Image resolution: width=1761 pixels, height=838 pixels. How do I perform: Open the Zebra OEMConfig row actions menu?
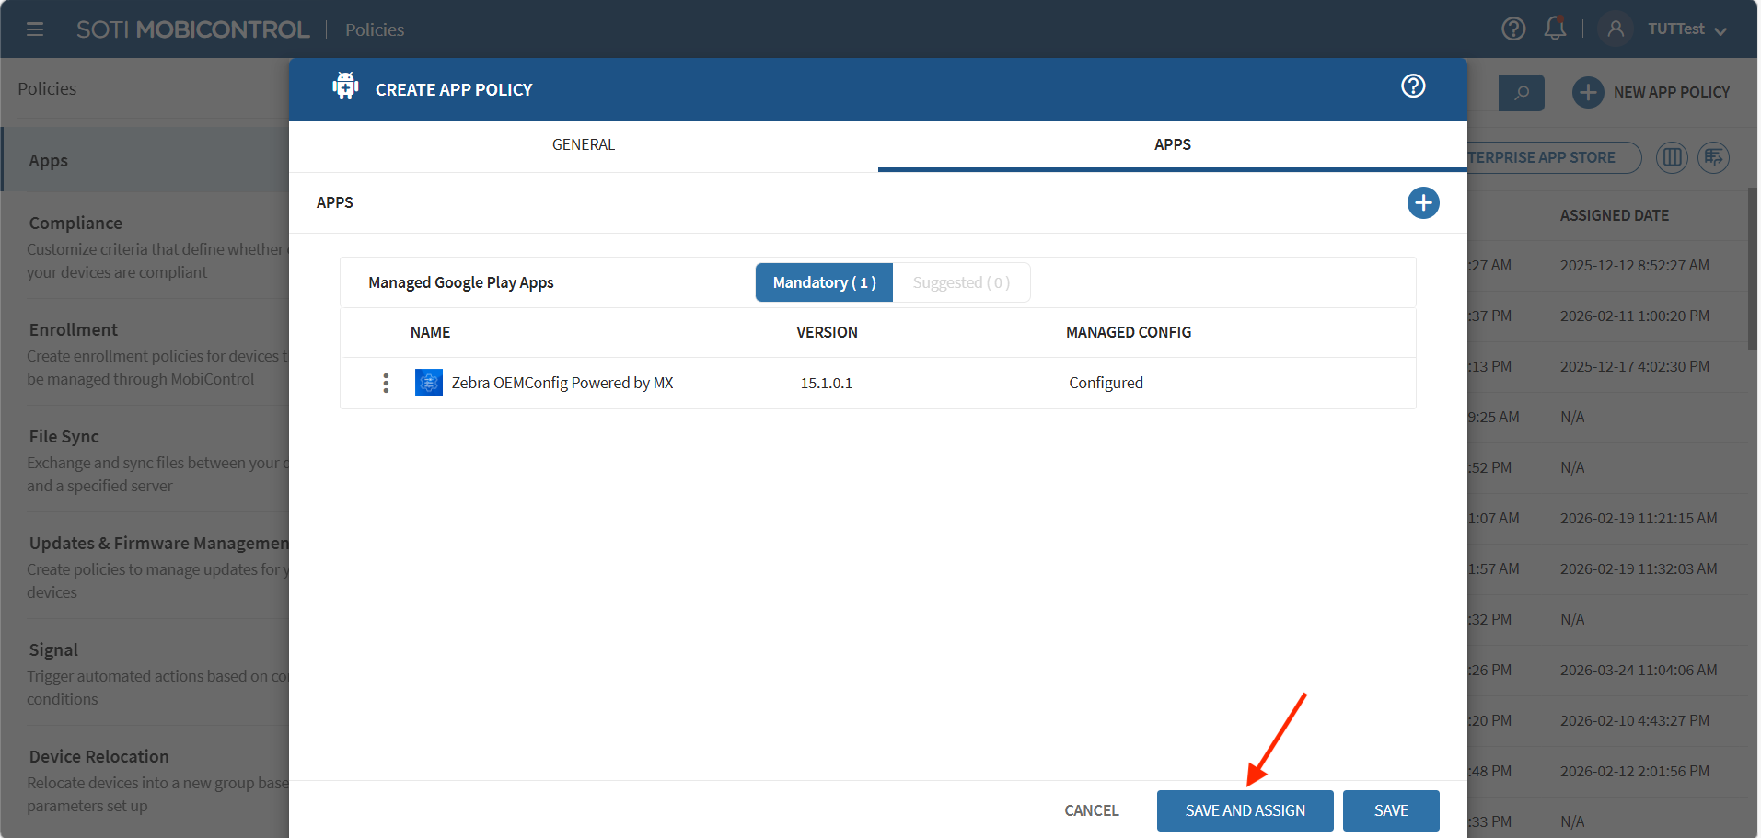(386, 383)
